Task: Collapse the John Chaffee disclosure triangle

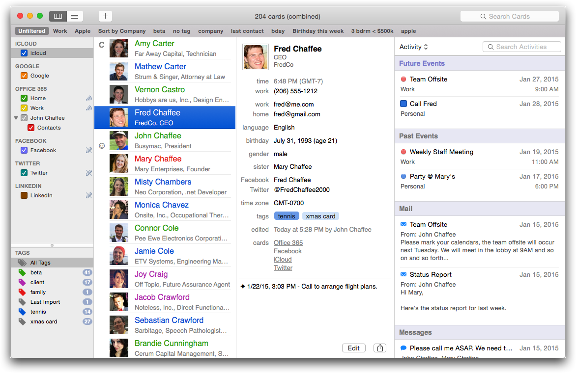Action: point(16,118)
